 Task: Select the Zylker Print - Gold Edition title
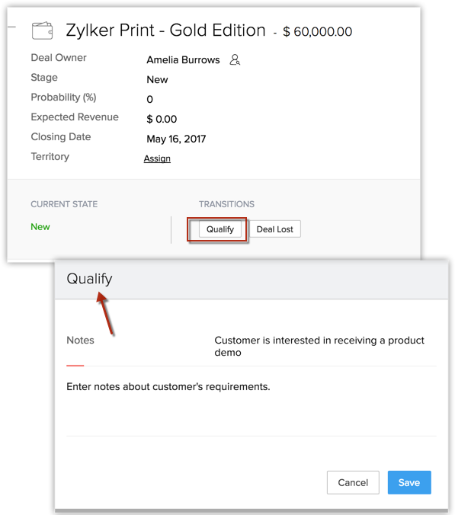165,30
